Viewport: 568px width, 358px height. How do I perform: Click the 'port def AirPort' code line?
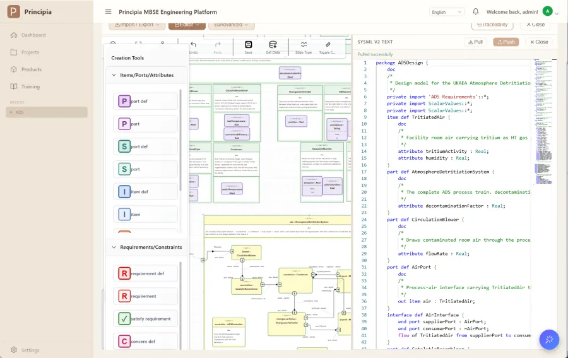pyautogui.click(x=411, y=268)
